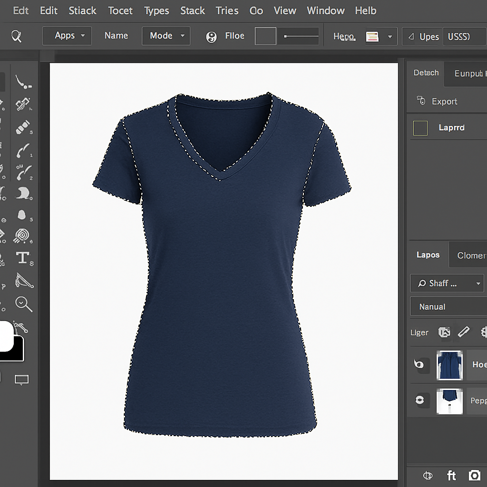Select the healing patch tool icon

click(23, 104)
